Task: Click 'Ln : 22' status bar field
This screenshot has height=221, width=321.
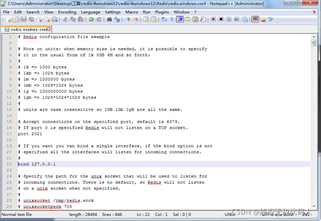Action: [143, 215]
